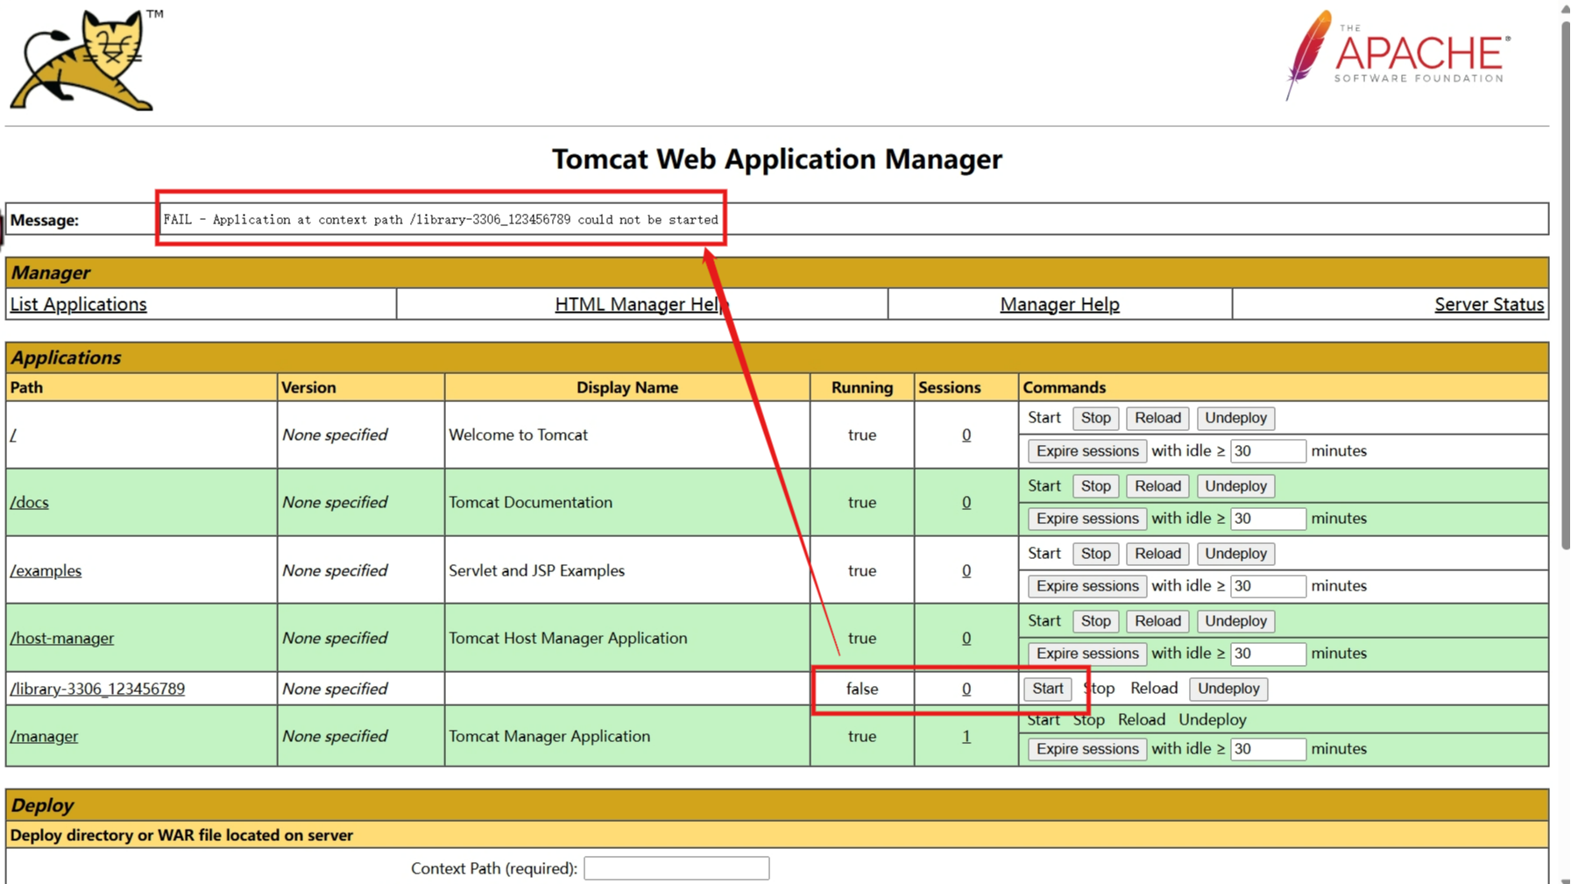Edit idle minutes for /host-manager row
The height and width of the screenshot is (884, 1571).
coord(1268,654)
